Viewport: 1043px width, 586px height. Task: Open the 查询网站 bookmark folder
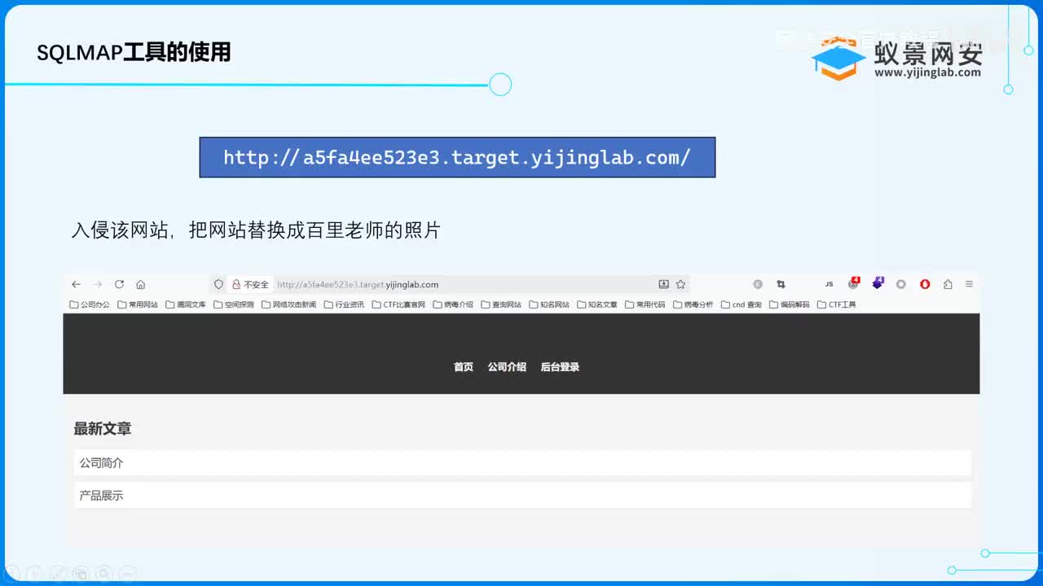coord(501,304)
